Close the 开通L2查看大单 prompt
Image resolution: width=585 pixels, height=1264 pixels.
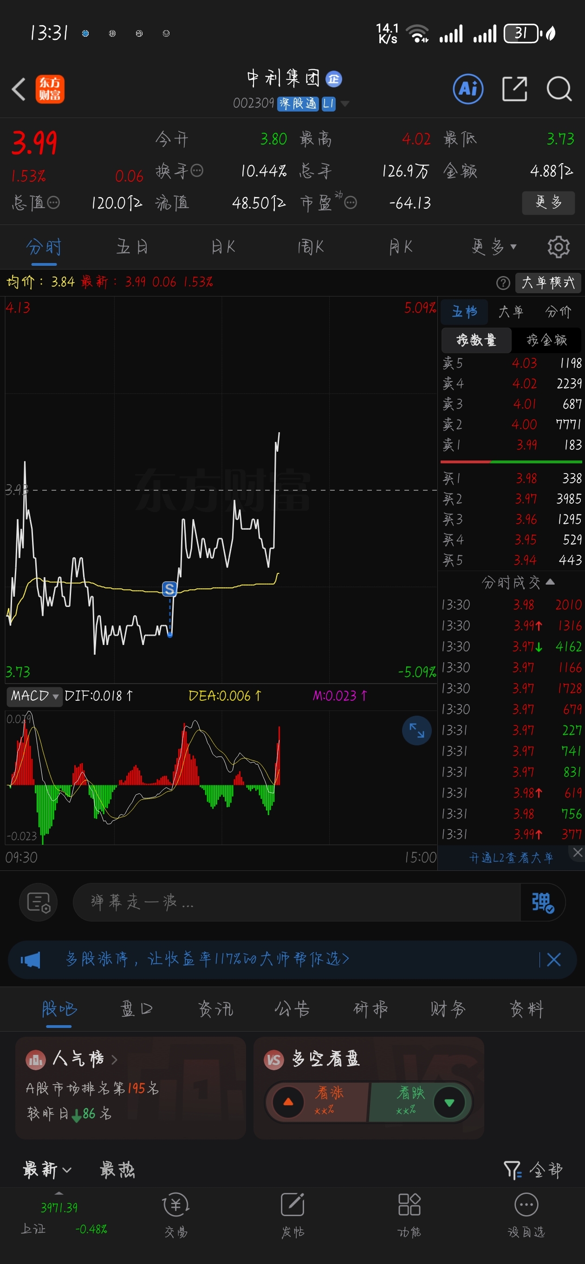(x=578, y=853)
